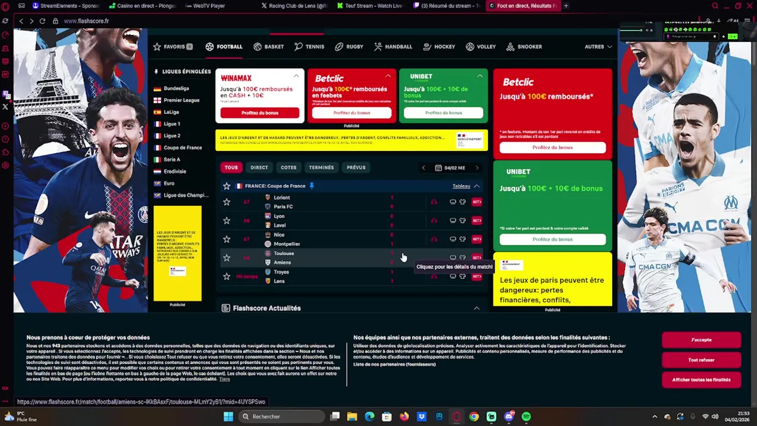This screenshot has height=426, width=757.
Task: Switch to the Teuf Stream browser tab
Action: (370, 6)
